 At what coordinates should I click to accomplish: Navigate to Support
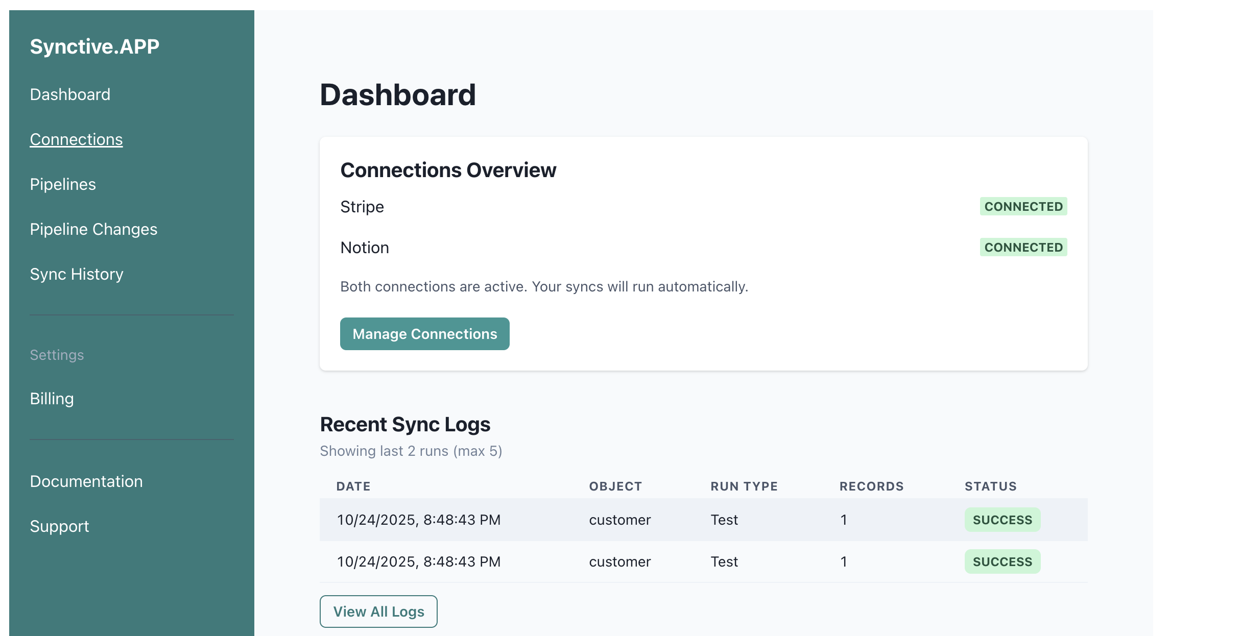[x=60, y=526]
